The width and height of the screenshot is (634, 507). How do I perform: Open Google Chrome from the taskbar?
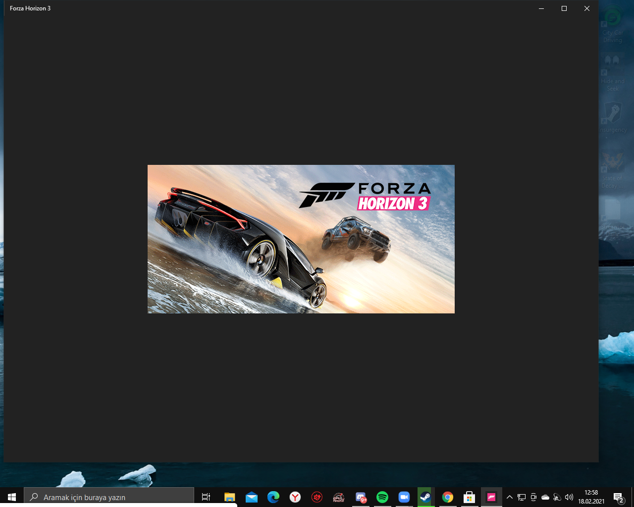click(x=448, y=497)
